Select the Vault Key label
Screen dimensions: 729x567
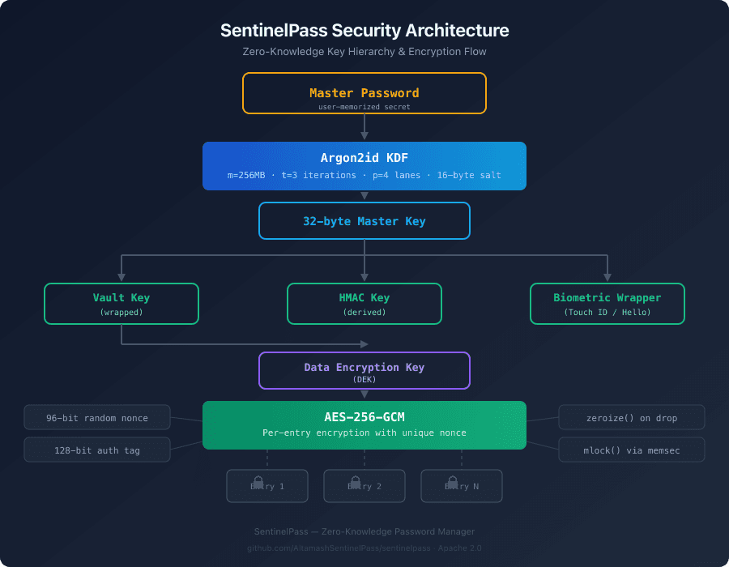122,297
